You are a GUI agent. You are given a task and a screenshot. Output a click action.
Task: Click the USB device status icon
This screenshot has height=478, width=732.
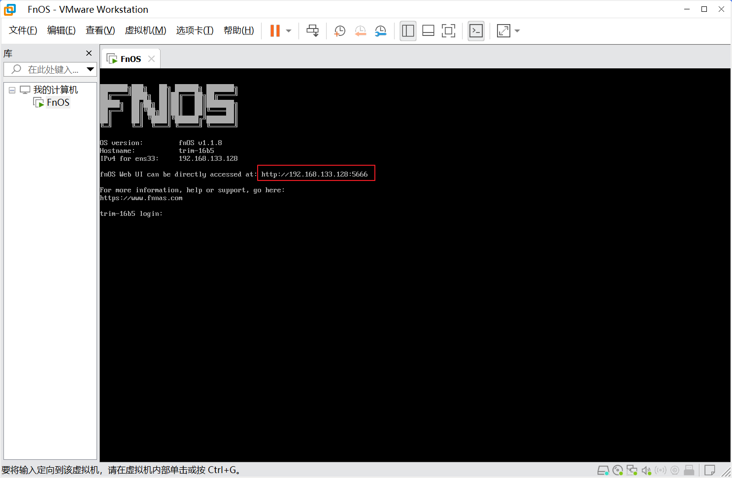pyautogui.click(x=689, y=470)
